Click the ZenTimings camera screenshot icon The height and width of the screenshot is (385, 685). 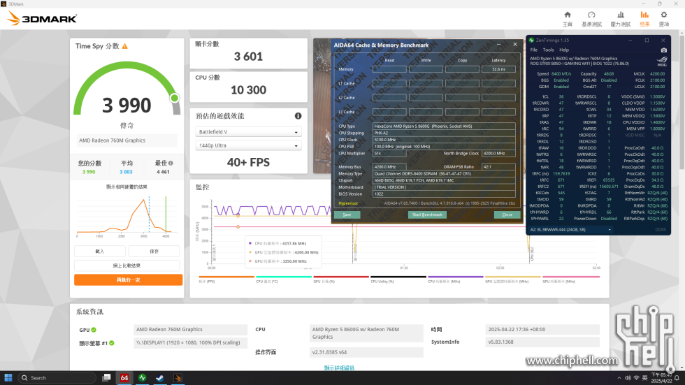point(663,50)
